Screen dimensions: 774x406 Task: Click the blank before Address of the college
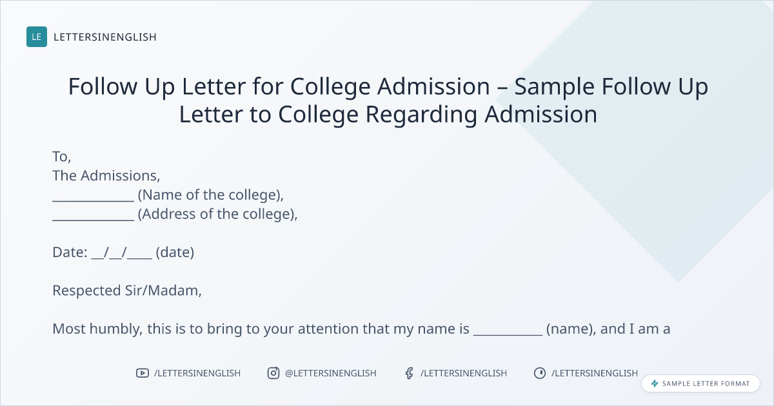tap(93, 215)
